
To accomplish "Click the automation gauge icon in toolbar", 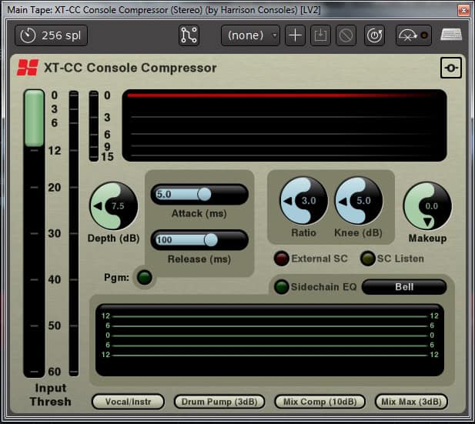I will point(413,35).
